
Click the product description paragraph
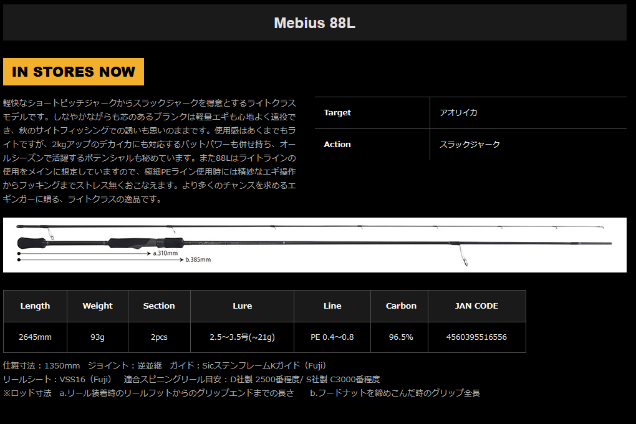[149, 151]
